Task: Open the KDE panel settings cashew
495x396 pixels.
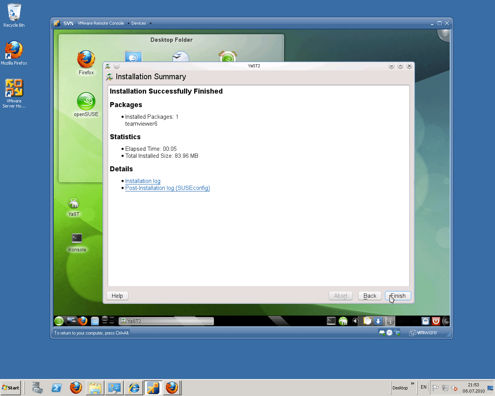Action: coord(446,321)
